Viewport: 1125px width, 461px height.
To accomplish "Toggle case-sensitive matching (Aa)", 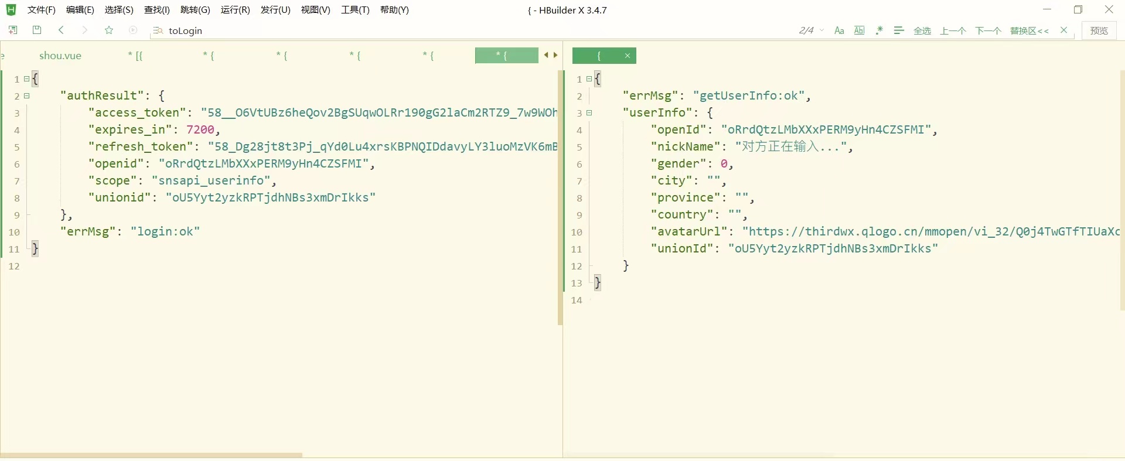I will (x=839, y=30).
